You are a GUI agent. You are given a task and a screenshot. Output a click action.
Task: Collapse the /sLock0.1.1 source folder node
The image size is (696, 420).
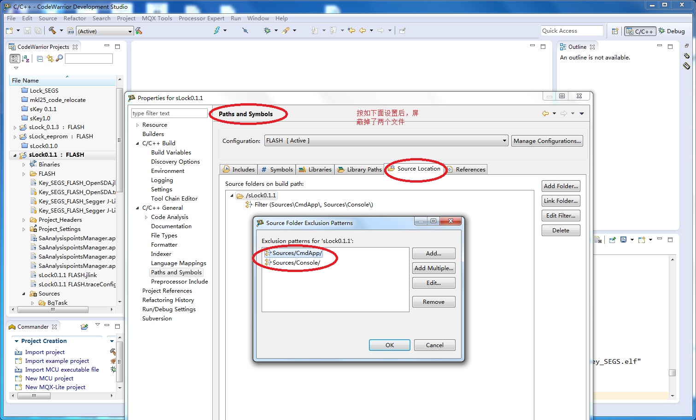click(232, 195)
